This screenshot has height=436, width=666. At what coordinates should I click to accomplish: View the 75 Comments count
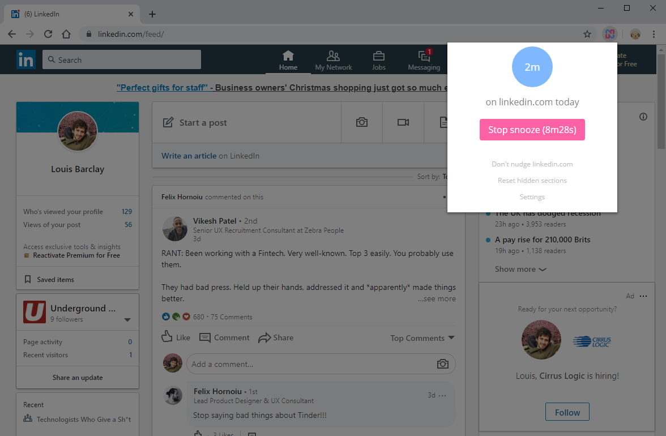232,317
